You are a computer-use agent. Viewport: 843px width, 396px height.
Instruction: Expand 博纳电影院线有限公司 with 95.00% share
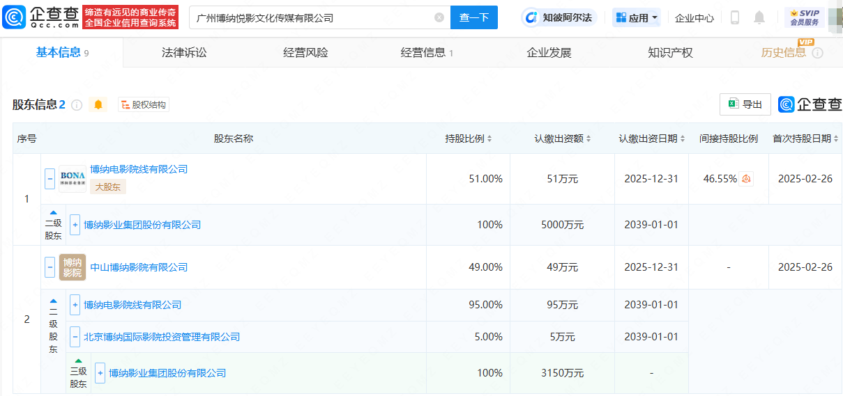point(75,305)
